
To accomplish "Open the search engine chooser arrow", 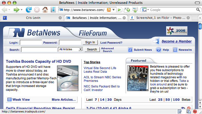I will point(148,10).
